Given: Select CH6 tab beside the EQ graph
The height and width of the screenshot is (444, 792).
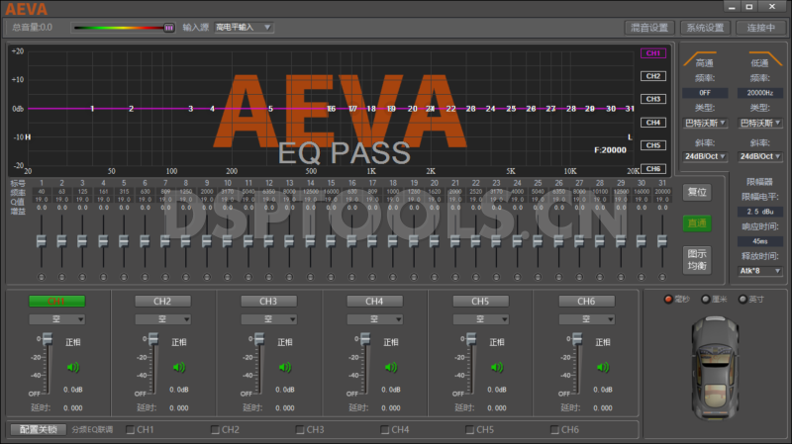Looking at the screenshot, I should click(x=653, y=168).
